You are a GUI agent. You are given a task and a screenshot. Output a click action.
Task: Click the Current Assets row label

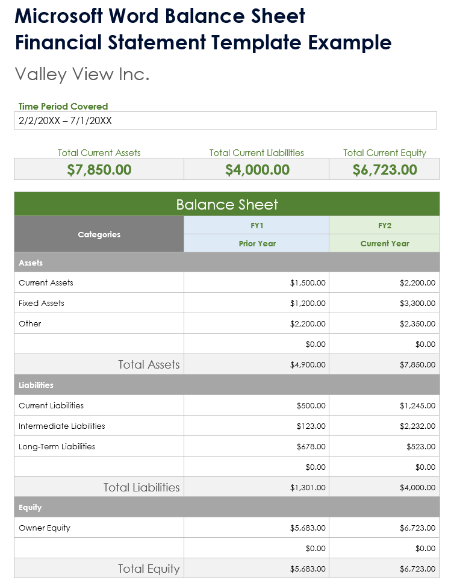pyautogui.click(x=46, y=282)
